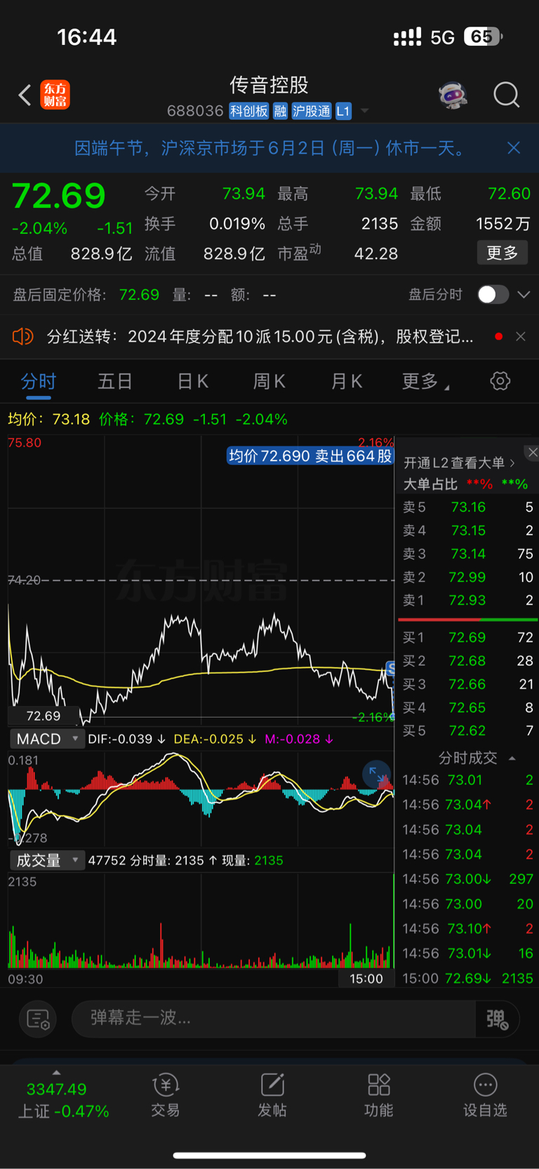Image resolution: width=539 pixels, height=1169 pixels.
Task: Select 卖2 price 72.99 row
Action: tap(467, 577)
